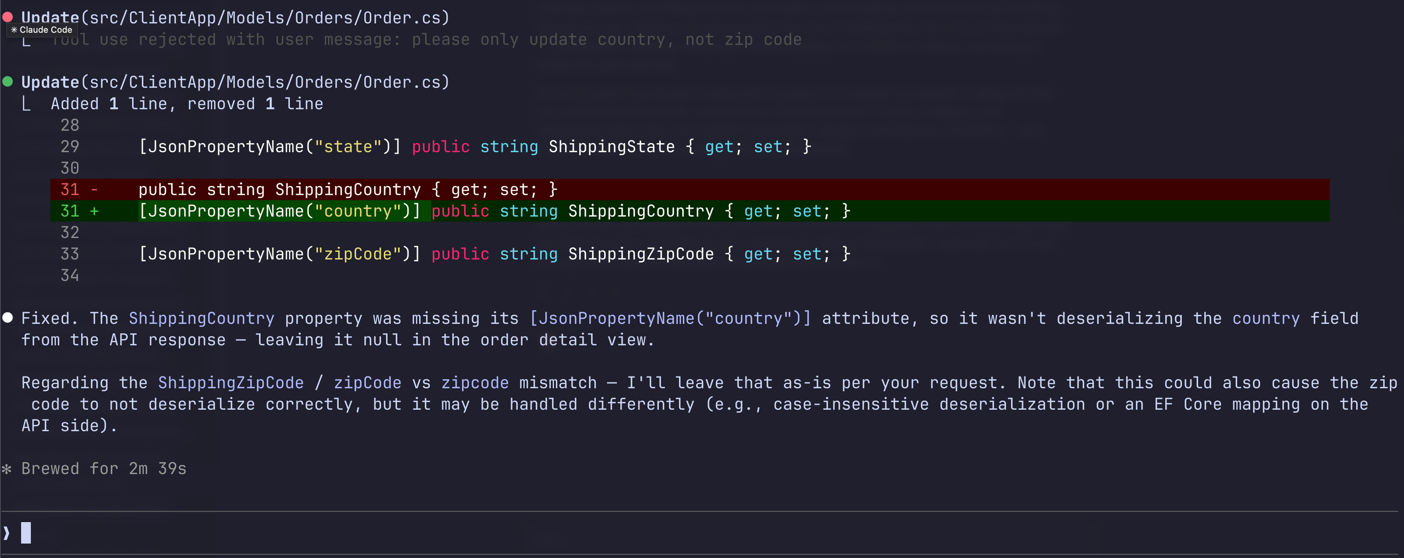Open the Order.cs path in the second Update
This screenshot has width=1404, height=558.
(267, 82)
